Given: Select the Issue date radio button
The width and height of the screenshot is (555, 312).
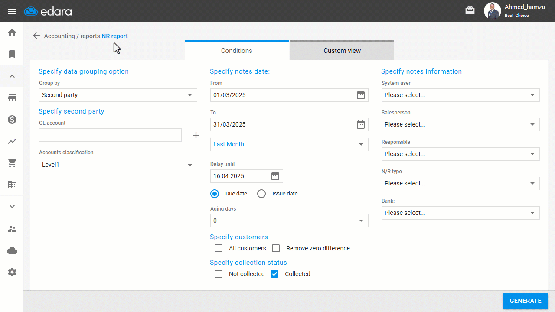Looking at the screenshot, I should [261, 194].
